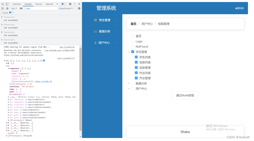Viewport: 254px width, 141px height.
Task: Uncheck the 信息列表 checkbox
Action: [x=136, y=62]
